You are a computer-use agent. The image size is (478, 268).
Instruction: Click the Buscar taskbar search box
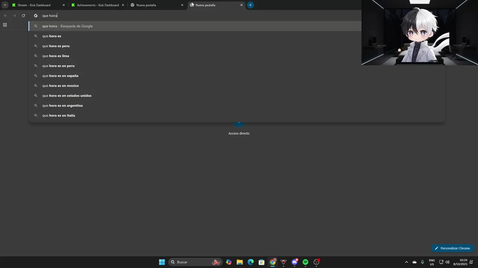[x=195, y=262]
